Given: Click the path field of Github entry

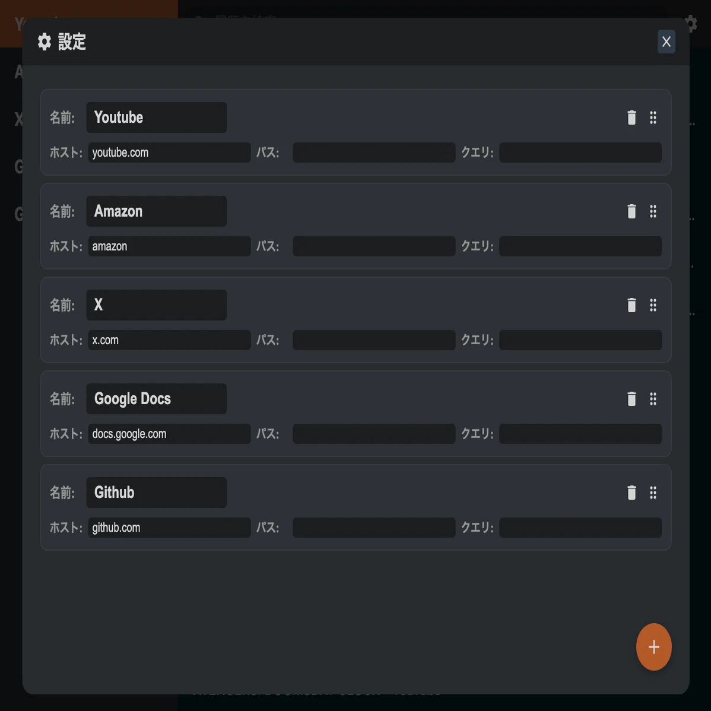Looking at the screenshot, I should tap(374, 528).
